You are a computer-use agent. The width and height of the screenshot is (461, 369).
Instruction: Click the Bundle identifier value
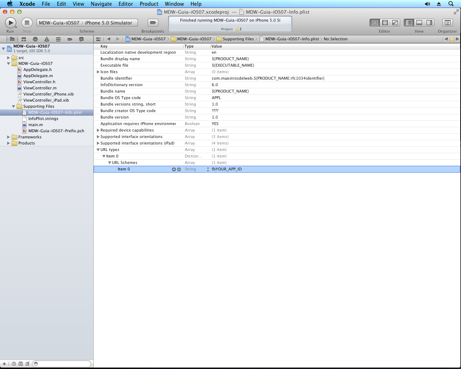click(268, 79)
